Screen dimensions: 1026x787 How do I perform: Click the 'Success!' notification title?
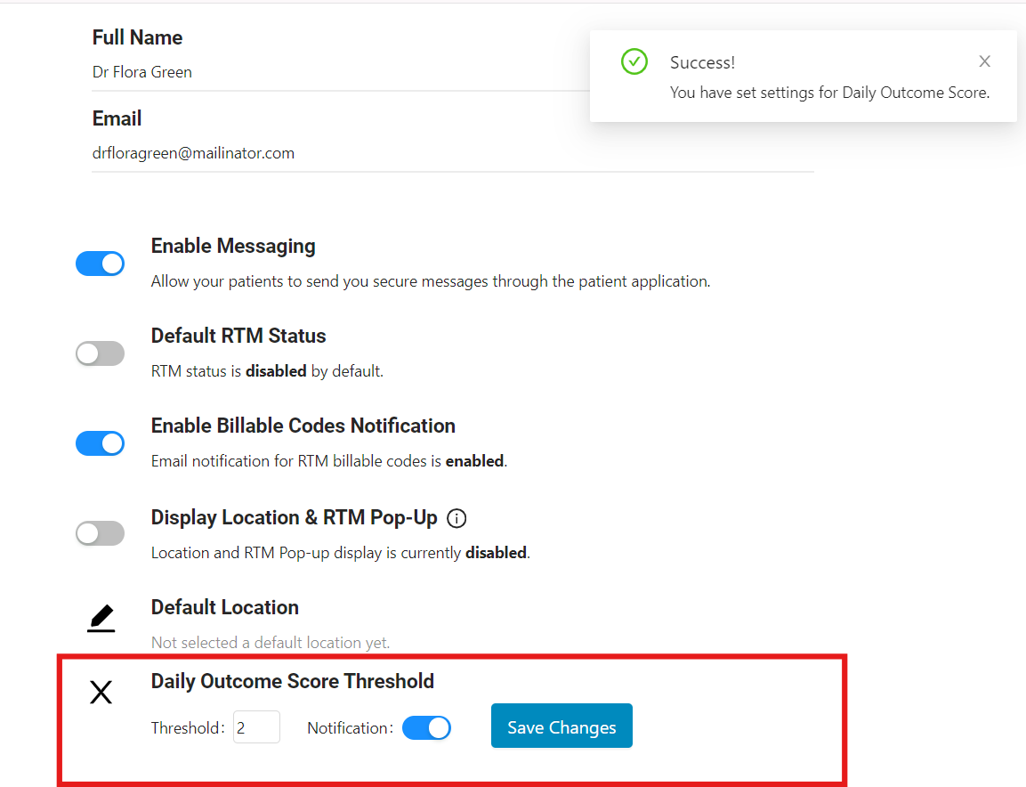(702, 62)
